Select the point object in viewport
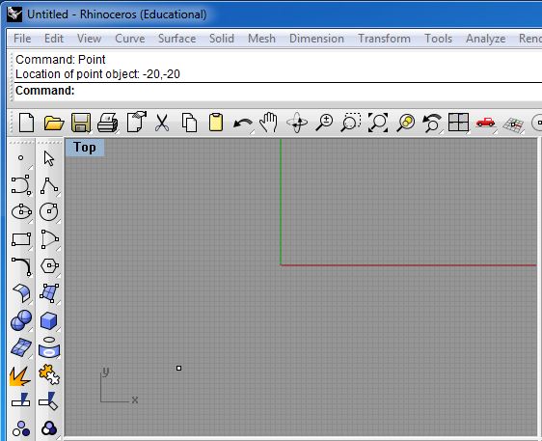Viewport: 542px width, 441px height. tap(178, 368)
